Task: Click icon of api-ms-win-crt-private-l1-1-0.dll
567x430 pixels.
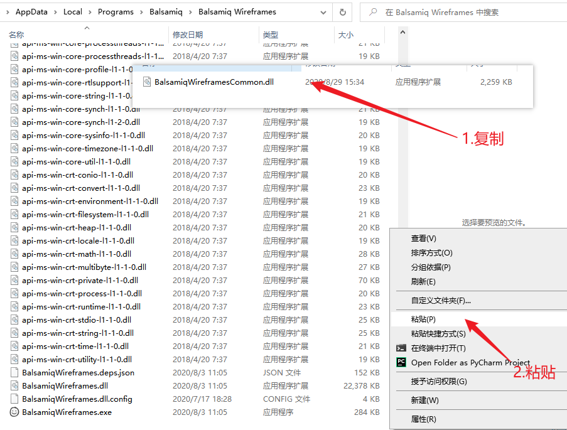Action: coord(14,280)
